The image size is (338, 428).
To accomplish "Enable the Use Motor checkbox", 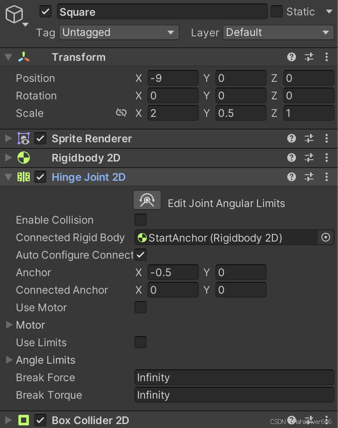I will coord(141,307).
